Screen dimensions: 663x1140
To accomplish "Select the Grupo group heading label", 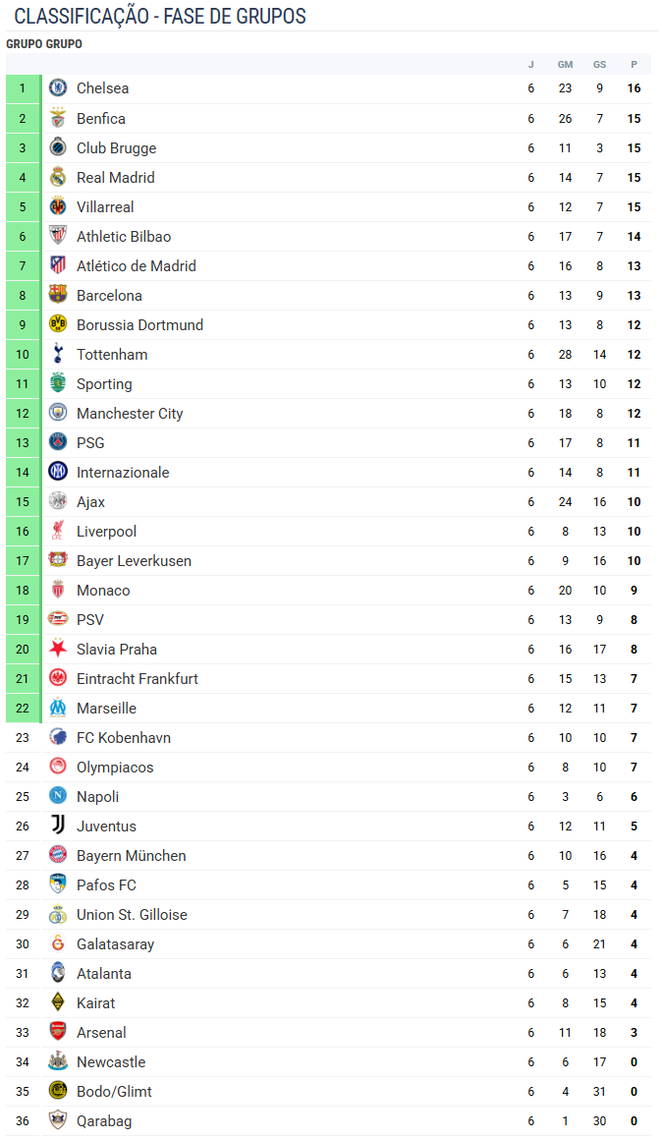I will [44, 44].
